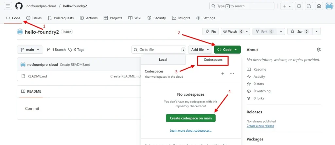This screenshot has width=335, height=145.
Task: Open the Issues tab
Action: [x=34, y=18]
